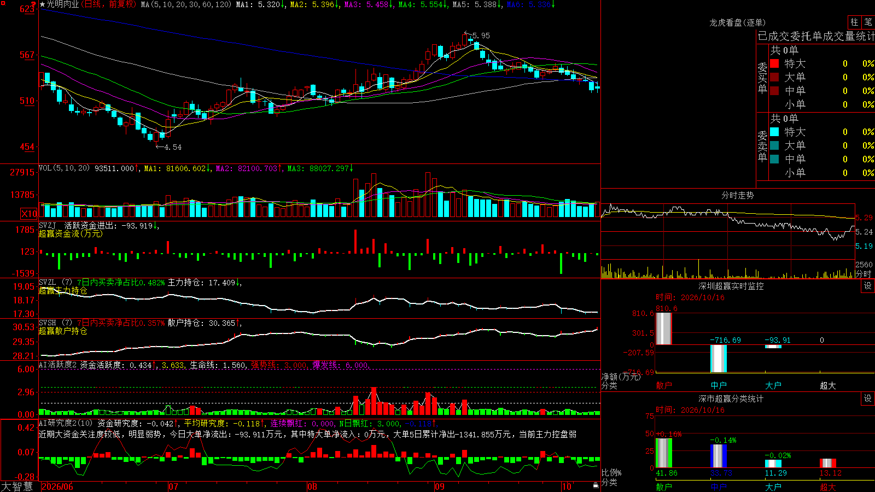Screen dimensions: 875x492
Task: Click the star icon before 光明肉业
Action: pyautogui.click(x=43, y=4)
